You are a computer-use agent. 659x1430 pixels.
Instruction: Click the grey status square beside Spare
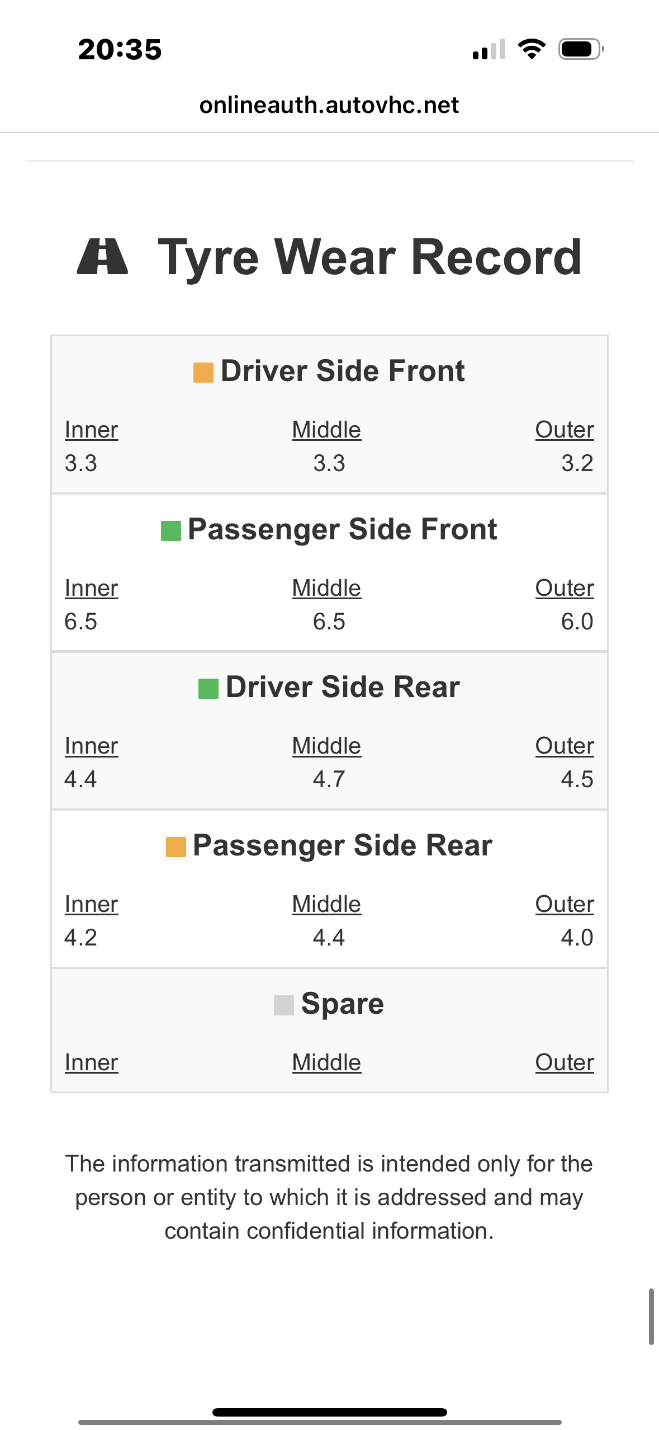pyautogui.click(x=284, y=1005)
